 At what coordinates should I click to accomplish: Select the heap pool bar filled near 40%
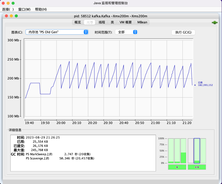[x=183, y=151]
